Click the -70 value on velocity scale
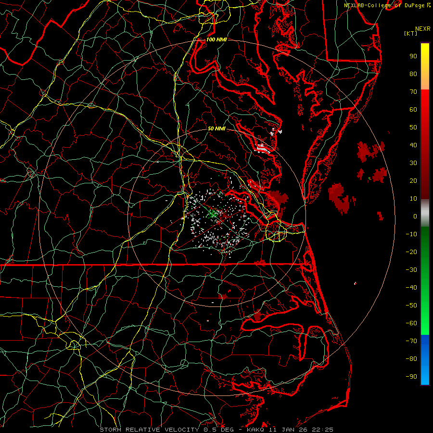Viewport: 433px width, 433px height. point(411,341)
